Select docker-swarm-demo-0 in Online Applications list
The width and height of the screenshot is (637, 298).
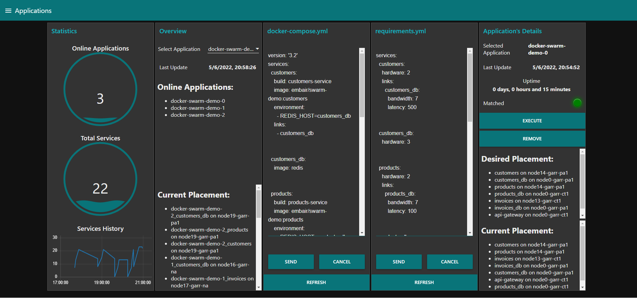click(x=198, y=101)
